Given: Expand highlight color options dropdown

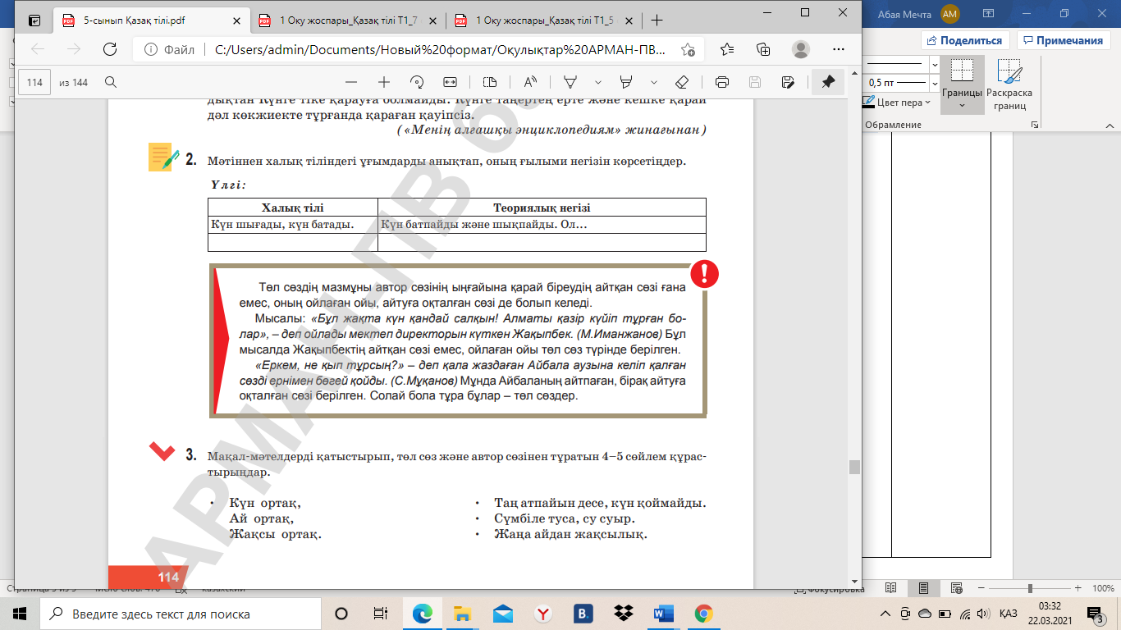Looking at the screenshot, I should pyautogui.click(x=654, y=82).
